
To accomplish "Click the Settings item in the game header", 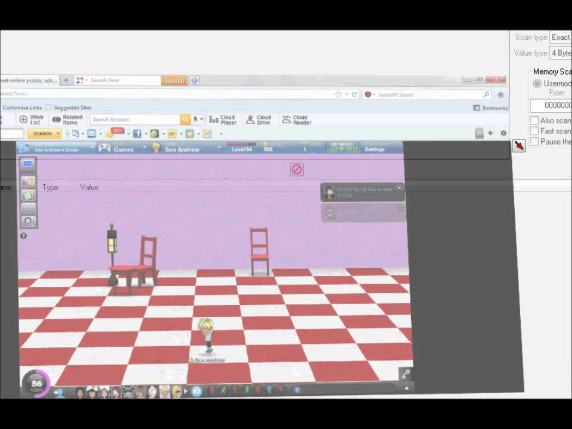I will (x=375, y=149).
